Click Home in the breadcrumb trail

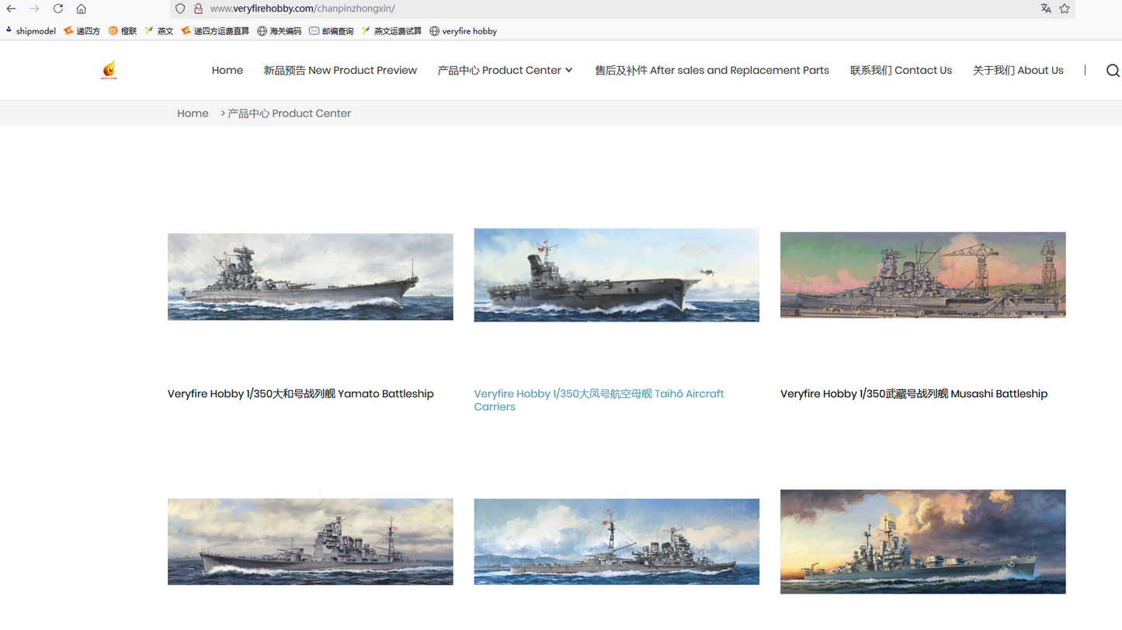193,113
